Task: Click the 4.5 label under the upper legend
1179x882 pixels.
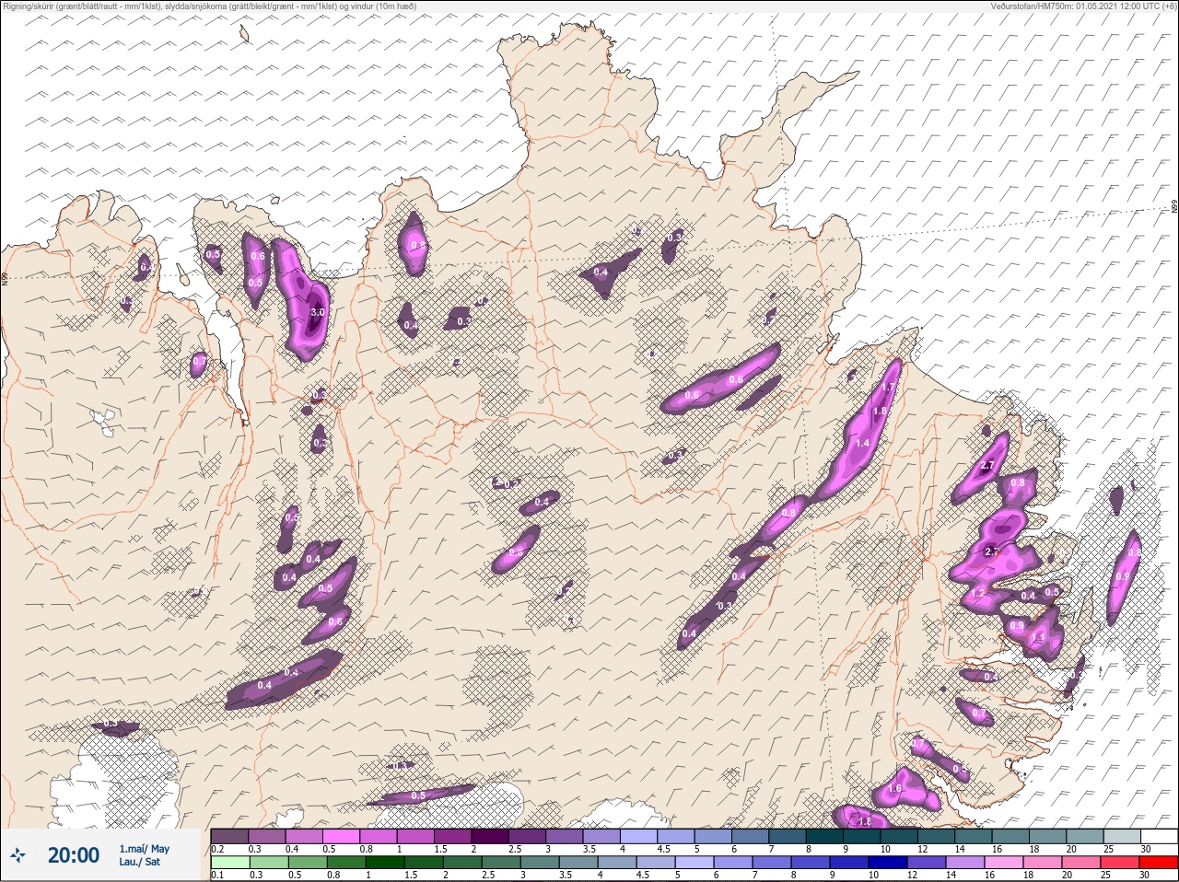Action: (663, 849)
